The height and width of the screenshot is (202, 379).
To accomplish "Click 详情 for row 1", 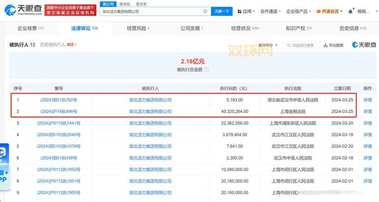I will click(368, 100).
